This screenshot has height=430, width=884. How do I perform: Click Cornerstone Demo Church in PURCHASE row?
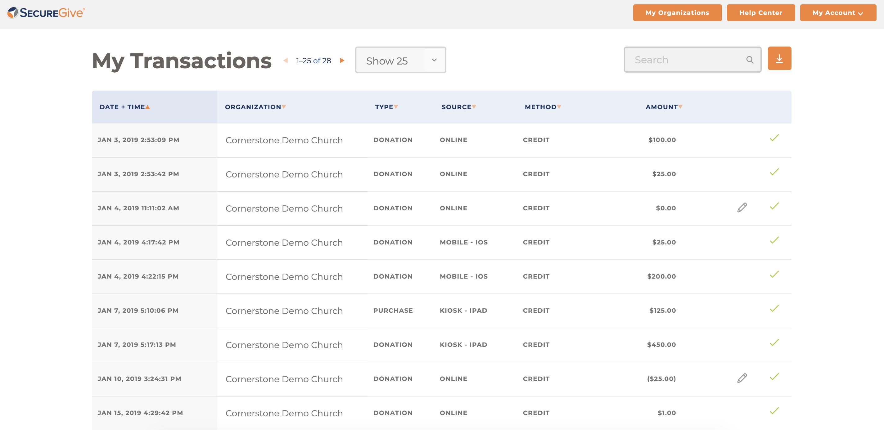(x=284, y=311)
